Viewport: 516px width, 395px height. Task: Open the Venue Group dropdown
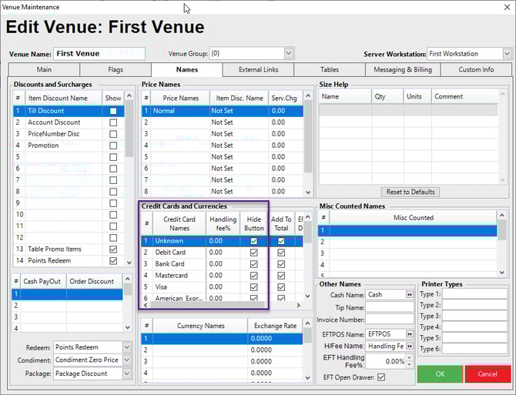tap(289, 54)
